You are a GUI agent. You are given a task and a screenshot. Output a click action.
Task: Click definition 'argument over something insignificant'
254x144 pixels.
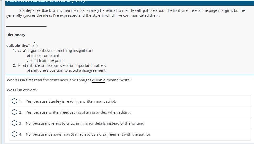click(60, 51)
